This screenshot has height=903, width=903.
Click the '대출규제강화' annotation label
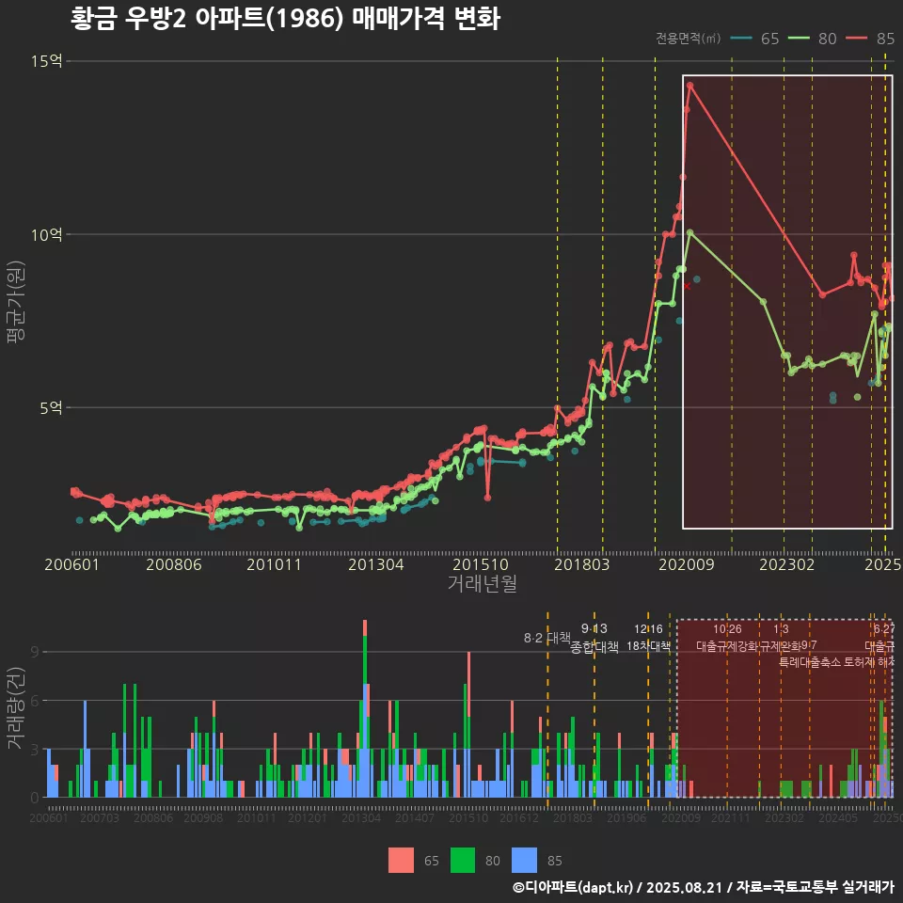[x=727, y=646]
